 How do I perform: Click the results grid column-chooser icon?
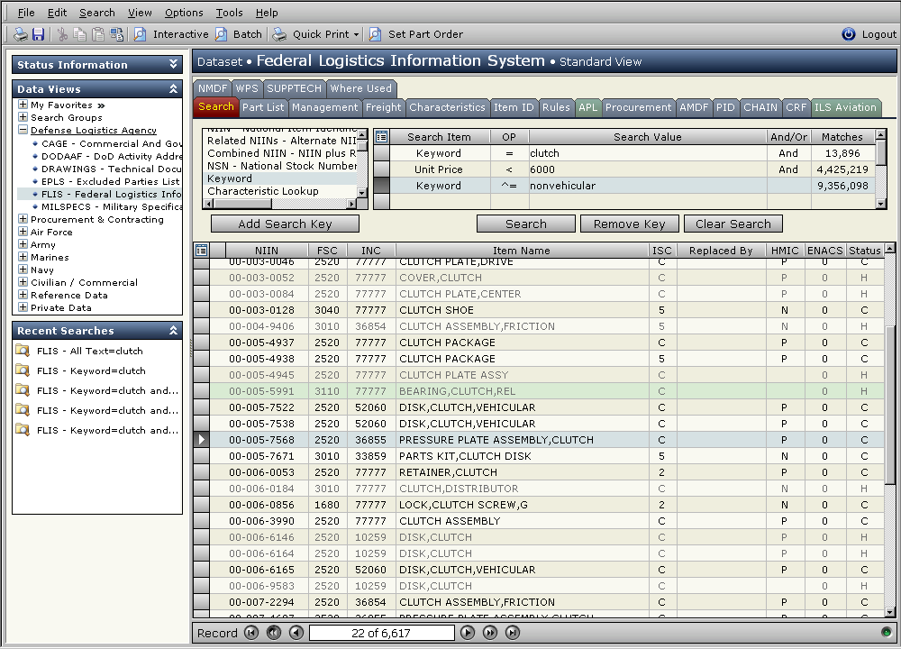[202, 251]
